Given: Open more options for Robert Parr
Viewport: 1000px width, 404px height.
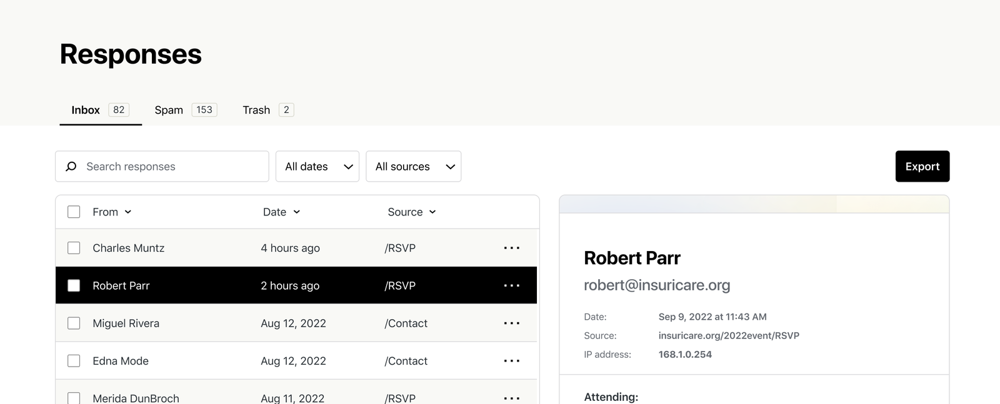Looking at the screenshot, I should [x=511, y=285].
